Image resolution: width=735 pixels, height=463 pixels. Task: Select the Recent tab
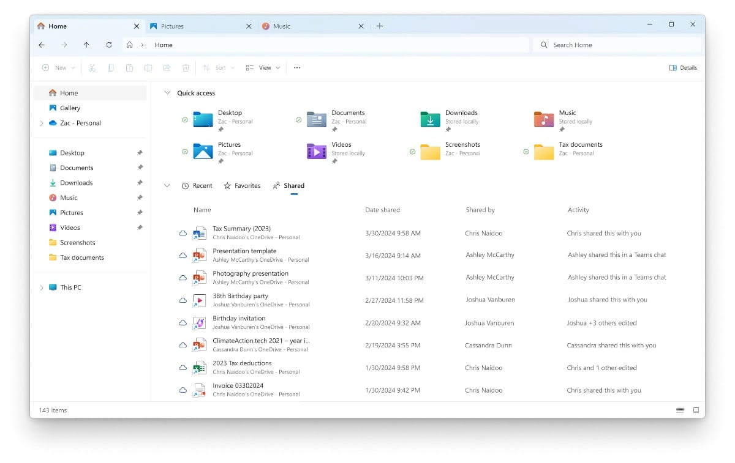[x=197, y=185]
